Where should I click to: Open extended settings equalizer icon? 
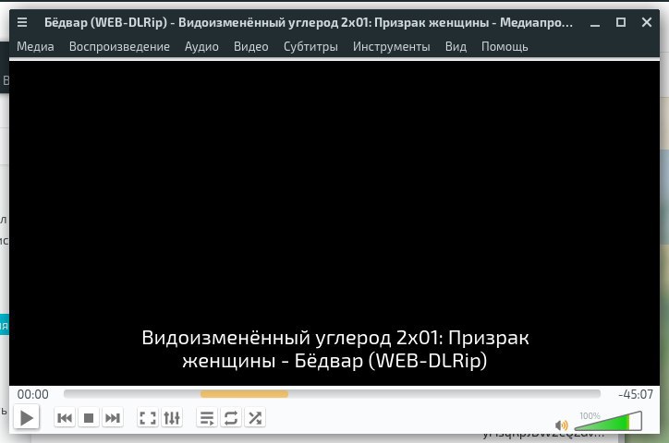pos(172,418)
